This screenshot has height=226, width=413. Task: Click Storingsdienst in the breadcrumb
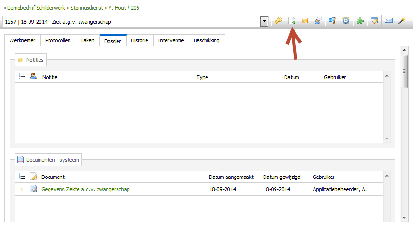(x=84, y=8)
